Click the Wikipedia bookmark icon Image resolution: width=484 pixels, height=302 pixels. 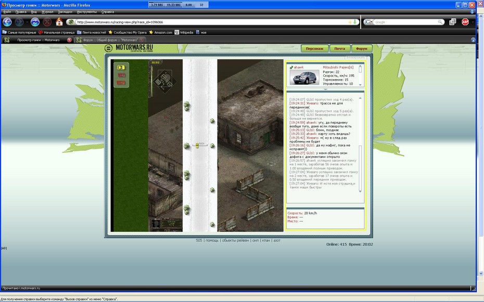pyautogui.click(x=177, y=32)
